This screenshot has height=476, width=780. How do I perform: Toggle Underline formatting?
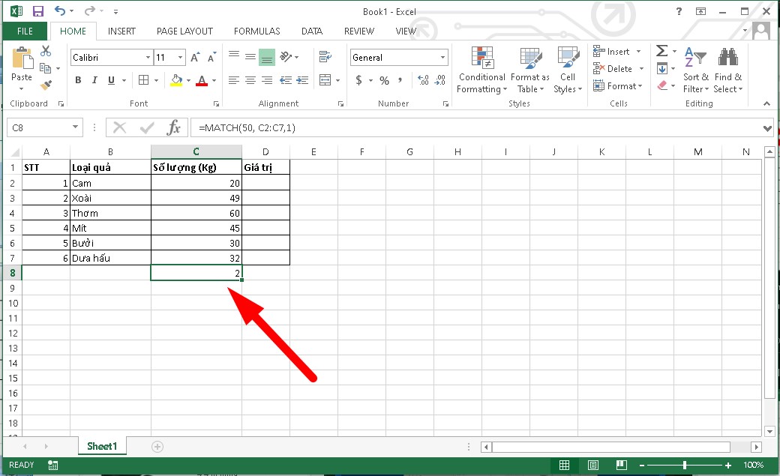[112, 80]
